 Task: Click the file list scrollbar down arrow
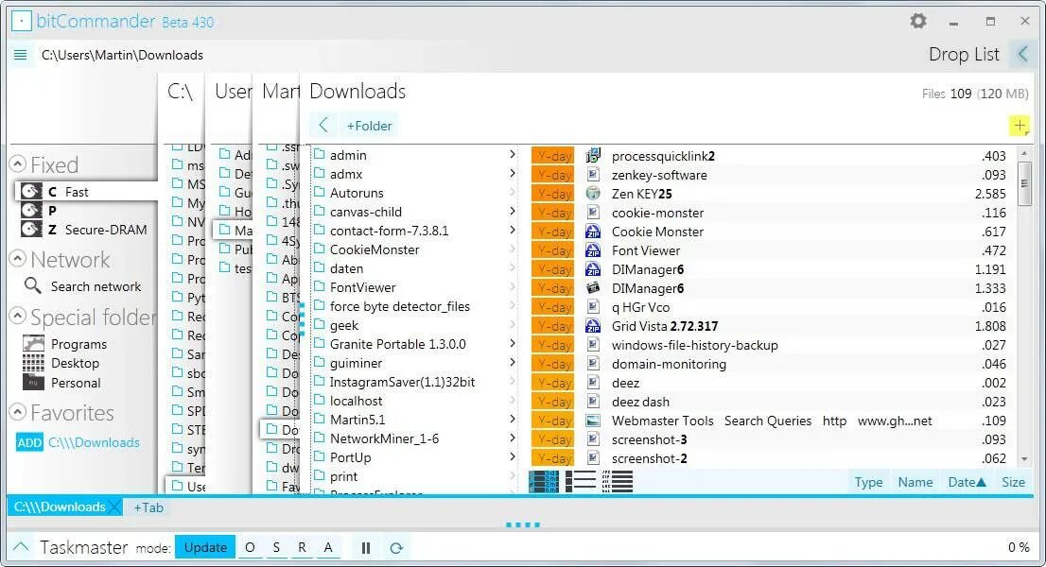1024,459
